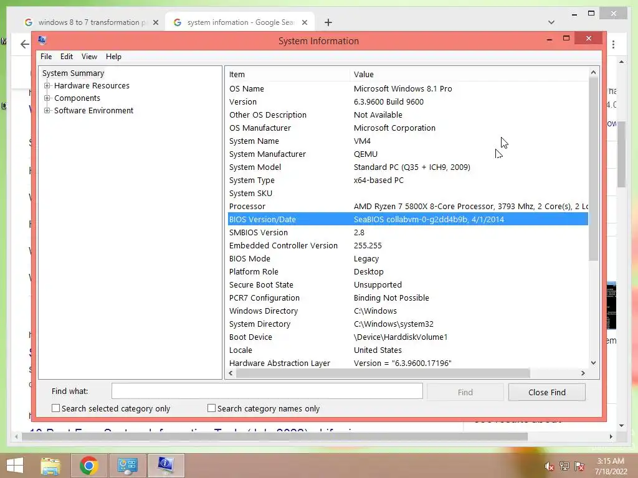Click details list scroll up arrow
638x478 pixels.
[593, 72]
